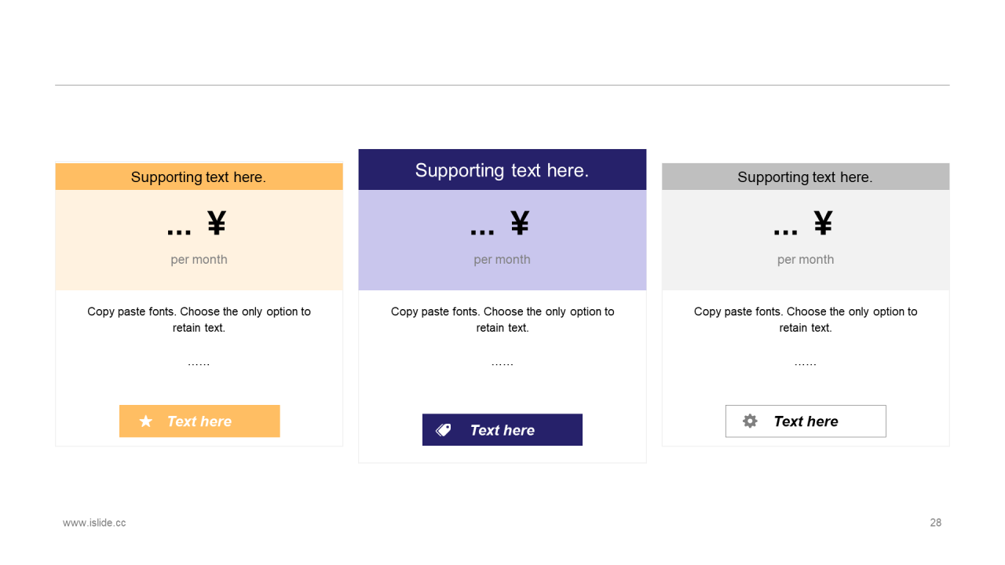1005x565 pixels.
Task: Select the gray 'Supporting text here.' header
Action: (x=806, y=177)
